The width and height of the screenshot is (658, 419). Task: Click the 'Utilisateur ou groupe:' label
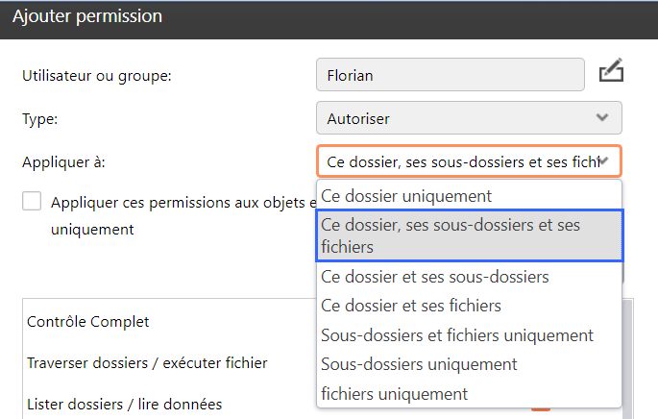pyautogui.click(x=96, y=75)
